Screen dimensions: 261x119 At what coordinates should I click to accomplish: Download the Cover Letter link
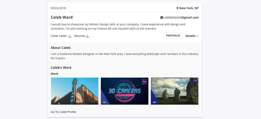pyautogui.click(x=59, y=36)
